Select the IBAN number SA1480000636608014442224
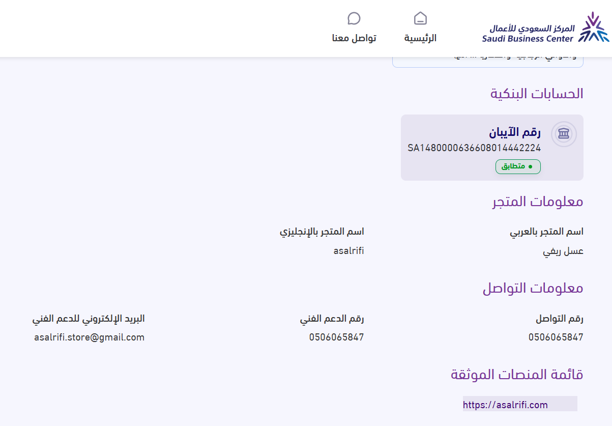The image size is (612, 426). pyautogui.click(x=474, y=148)
